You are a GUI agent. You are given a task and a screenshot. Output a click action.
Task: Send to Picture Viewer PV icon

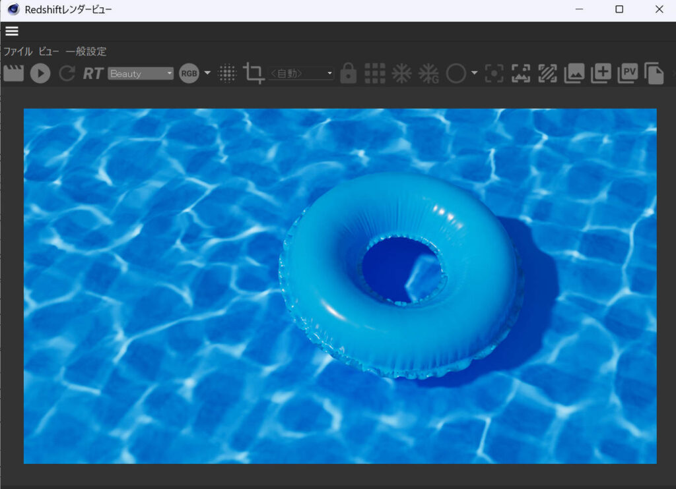[628, 73]
